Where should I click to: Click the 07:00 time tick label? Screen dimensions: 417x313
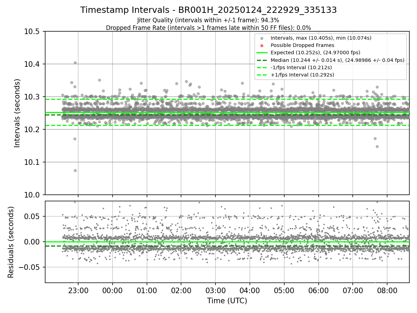tap(353, 290)
